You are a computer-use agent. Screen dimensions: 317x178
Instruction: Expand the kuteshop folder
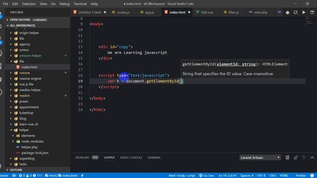point(26,113)
